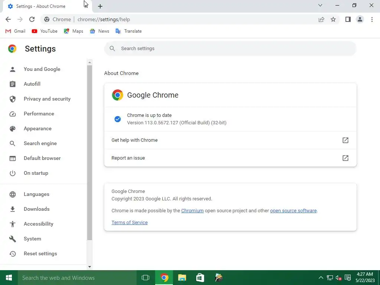Click the Chrome is up to date text

tap(149, 115)
